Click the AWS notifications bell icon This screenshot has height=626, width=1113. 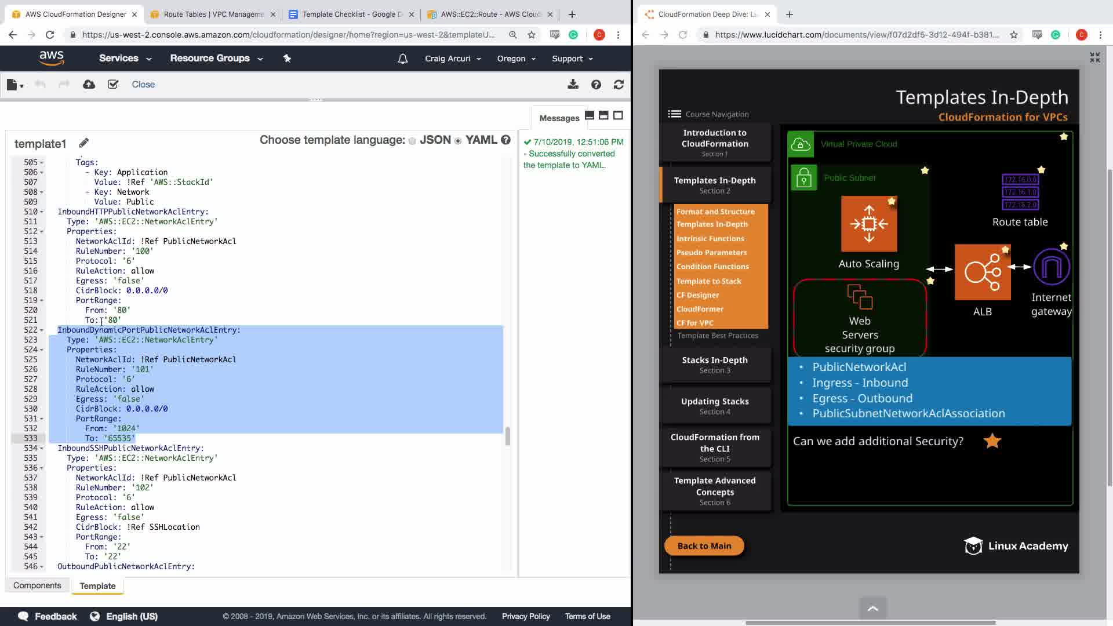[x=403, y=59]
